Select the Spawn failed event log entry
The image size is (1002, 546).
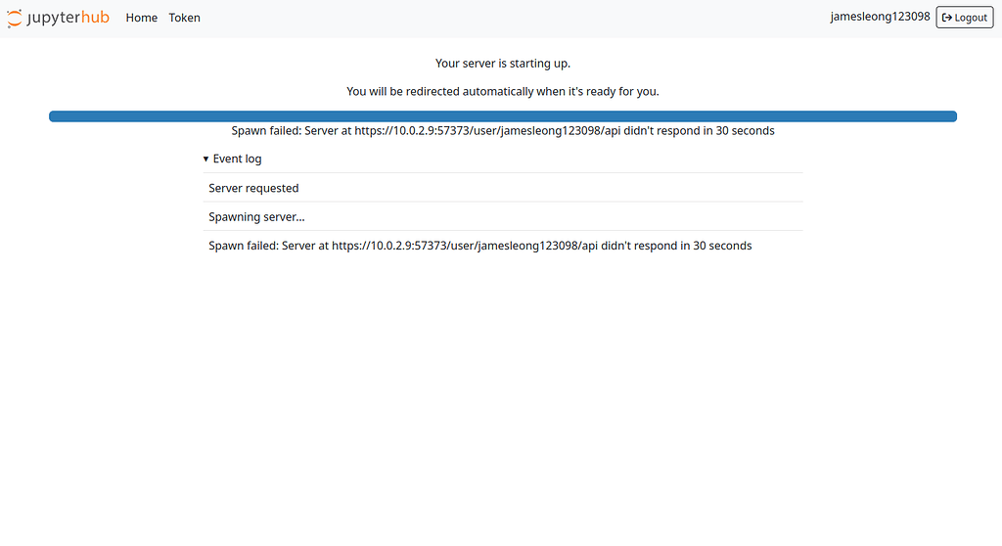(503, 246)
